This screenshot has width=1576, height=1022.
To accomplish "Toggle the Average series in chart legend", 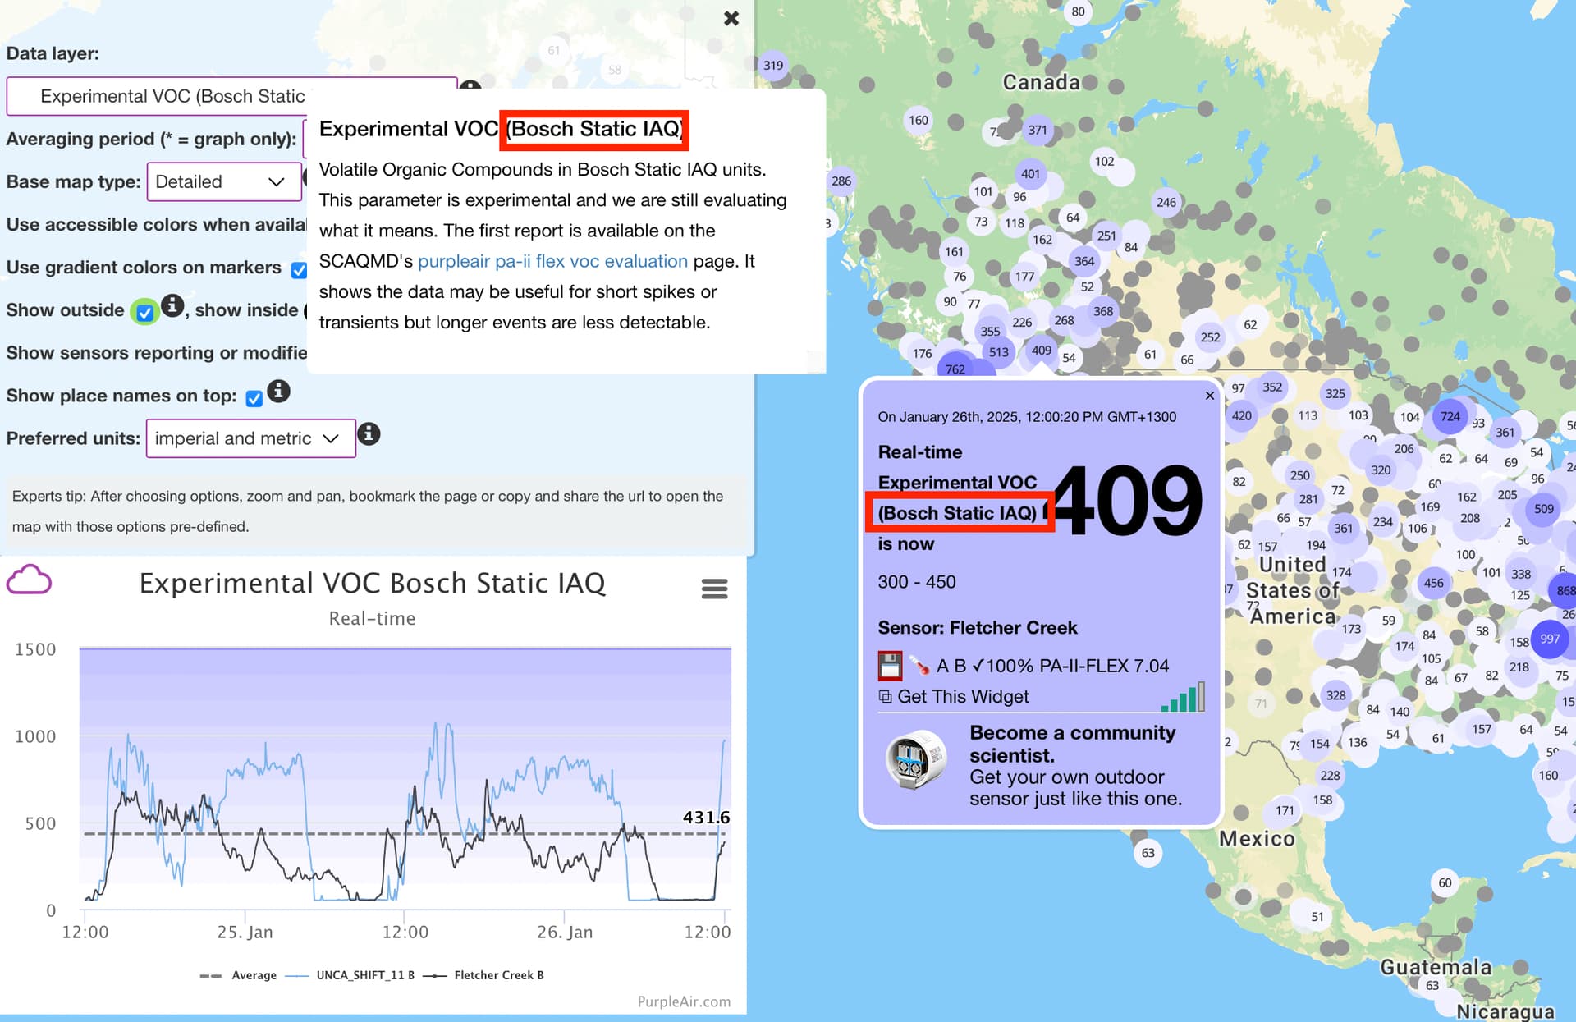I will coord(238,975).
